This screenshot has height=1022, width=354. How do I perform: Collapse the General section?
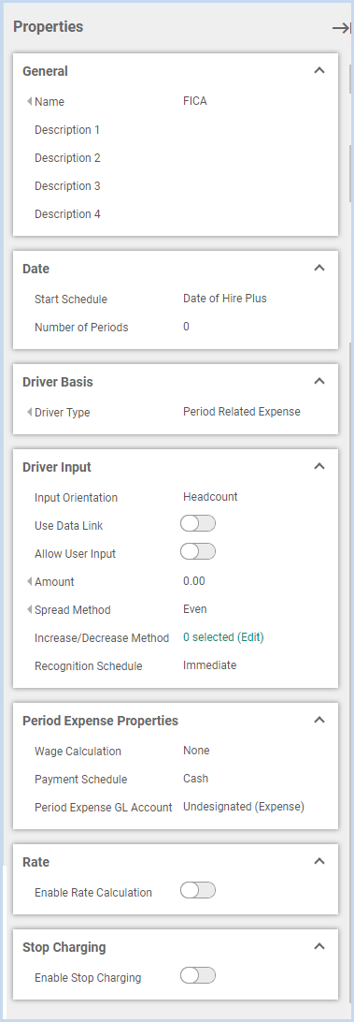point(319,70)
